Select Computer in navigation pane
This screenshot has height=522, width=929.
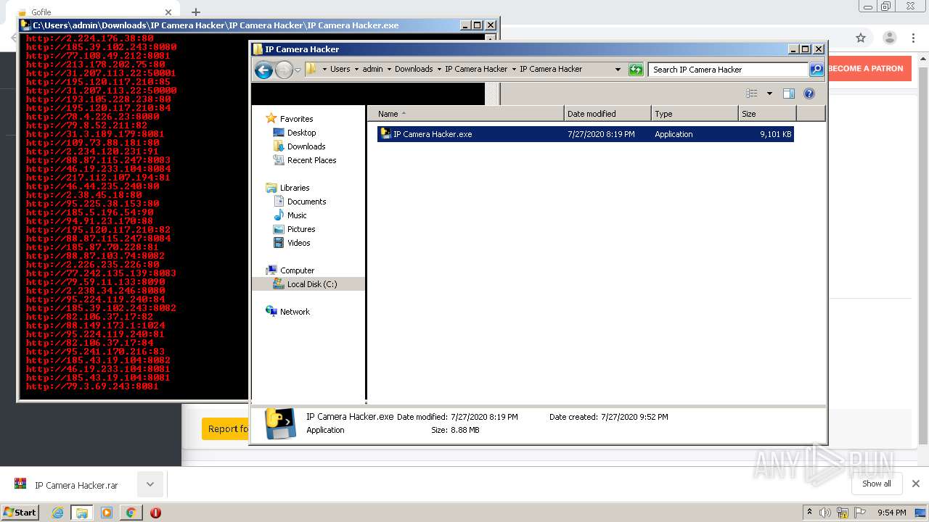(297, 270)
